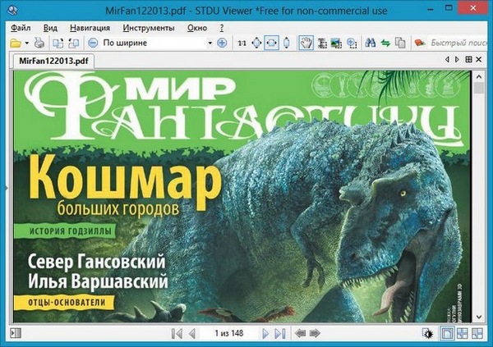Open the Инструменты menu

[149, 28]
